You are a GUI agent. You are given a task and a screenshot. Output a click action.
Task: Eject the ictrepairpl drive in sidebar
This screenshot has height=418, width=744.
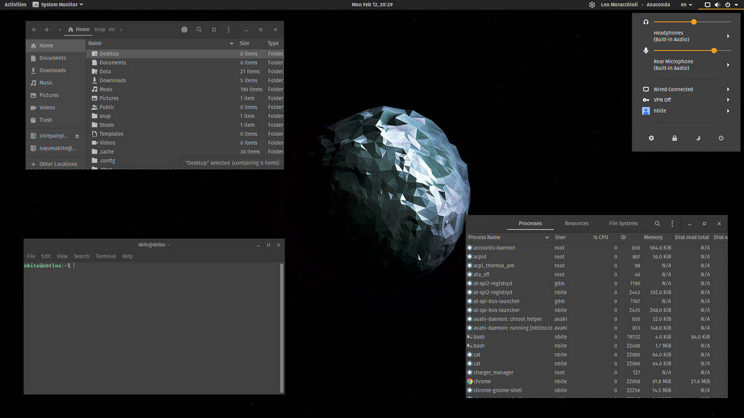77,136
